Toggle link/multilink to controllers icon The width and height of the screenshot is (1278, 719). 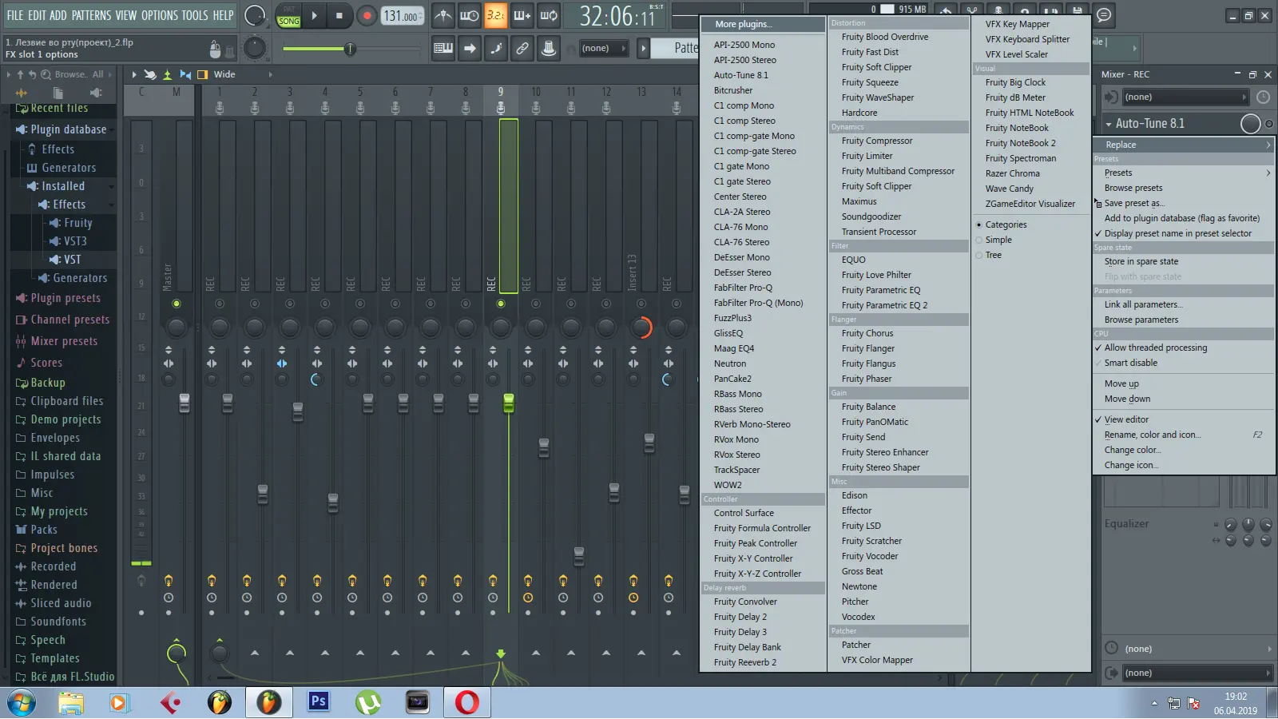point(522,49)
